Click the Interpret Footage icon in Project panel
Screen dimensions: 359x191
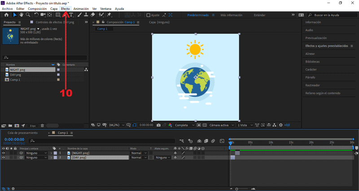coord(4,126)
